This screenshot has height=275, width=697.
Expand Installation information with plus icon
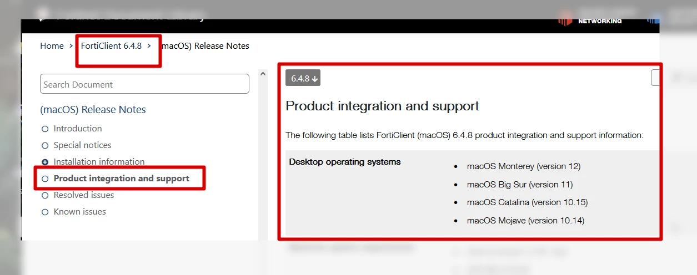[x=45, y=162]
